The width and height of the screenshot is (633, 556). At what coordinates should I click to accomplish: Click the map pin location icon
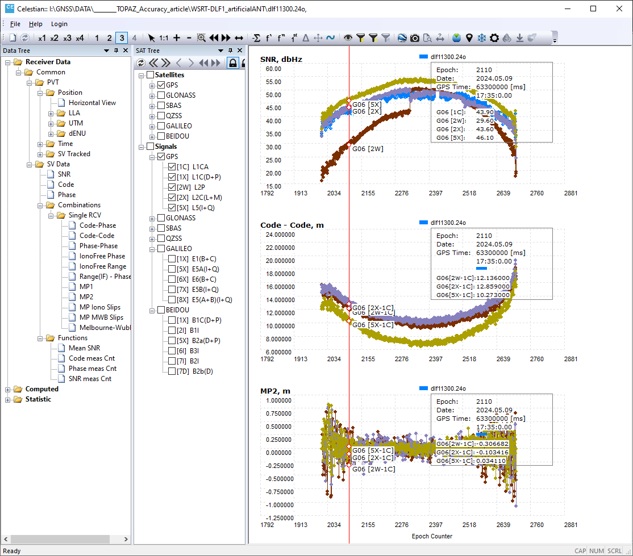click(469, 38)
